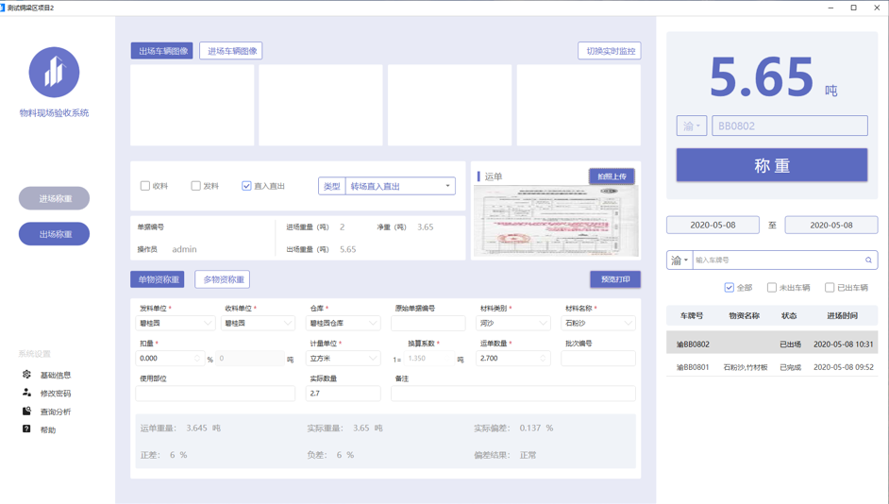Switch to 出场车辆图像 tab
This screenshot has width=889, height=504.
tap(162, 50)
